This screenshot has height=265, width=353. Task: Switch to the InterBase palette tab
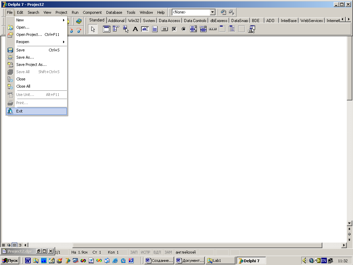[289, 20]
